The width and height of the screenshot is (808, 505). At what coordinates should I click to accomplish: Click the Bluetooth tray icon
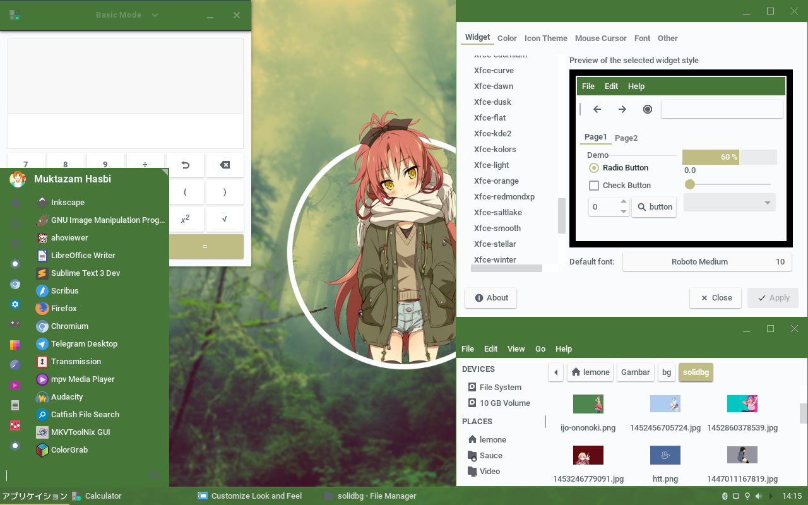[725, 496]
